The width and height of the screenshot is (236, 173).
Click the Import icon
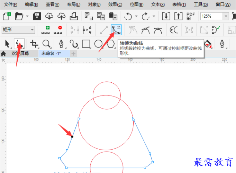click(166, 16)
